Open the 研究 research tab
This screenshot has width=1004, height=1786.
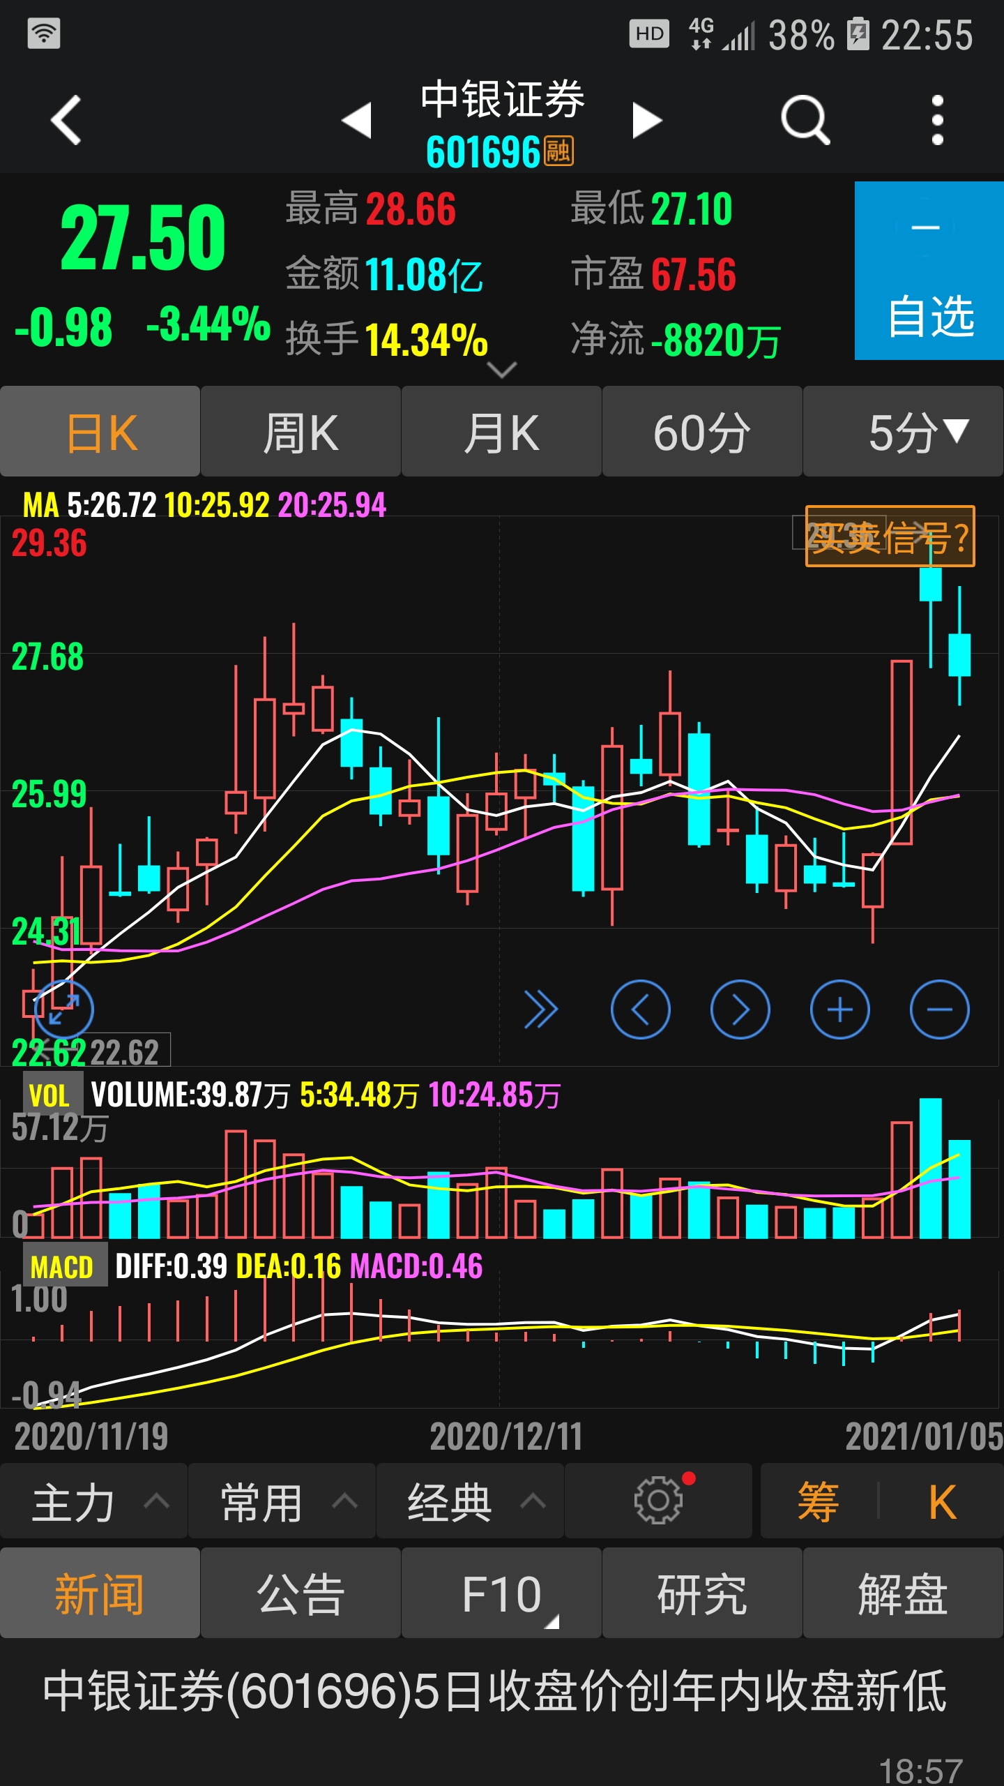tap(702, 1593)
